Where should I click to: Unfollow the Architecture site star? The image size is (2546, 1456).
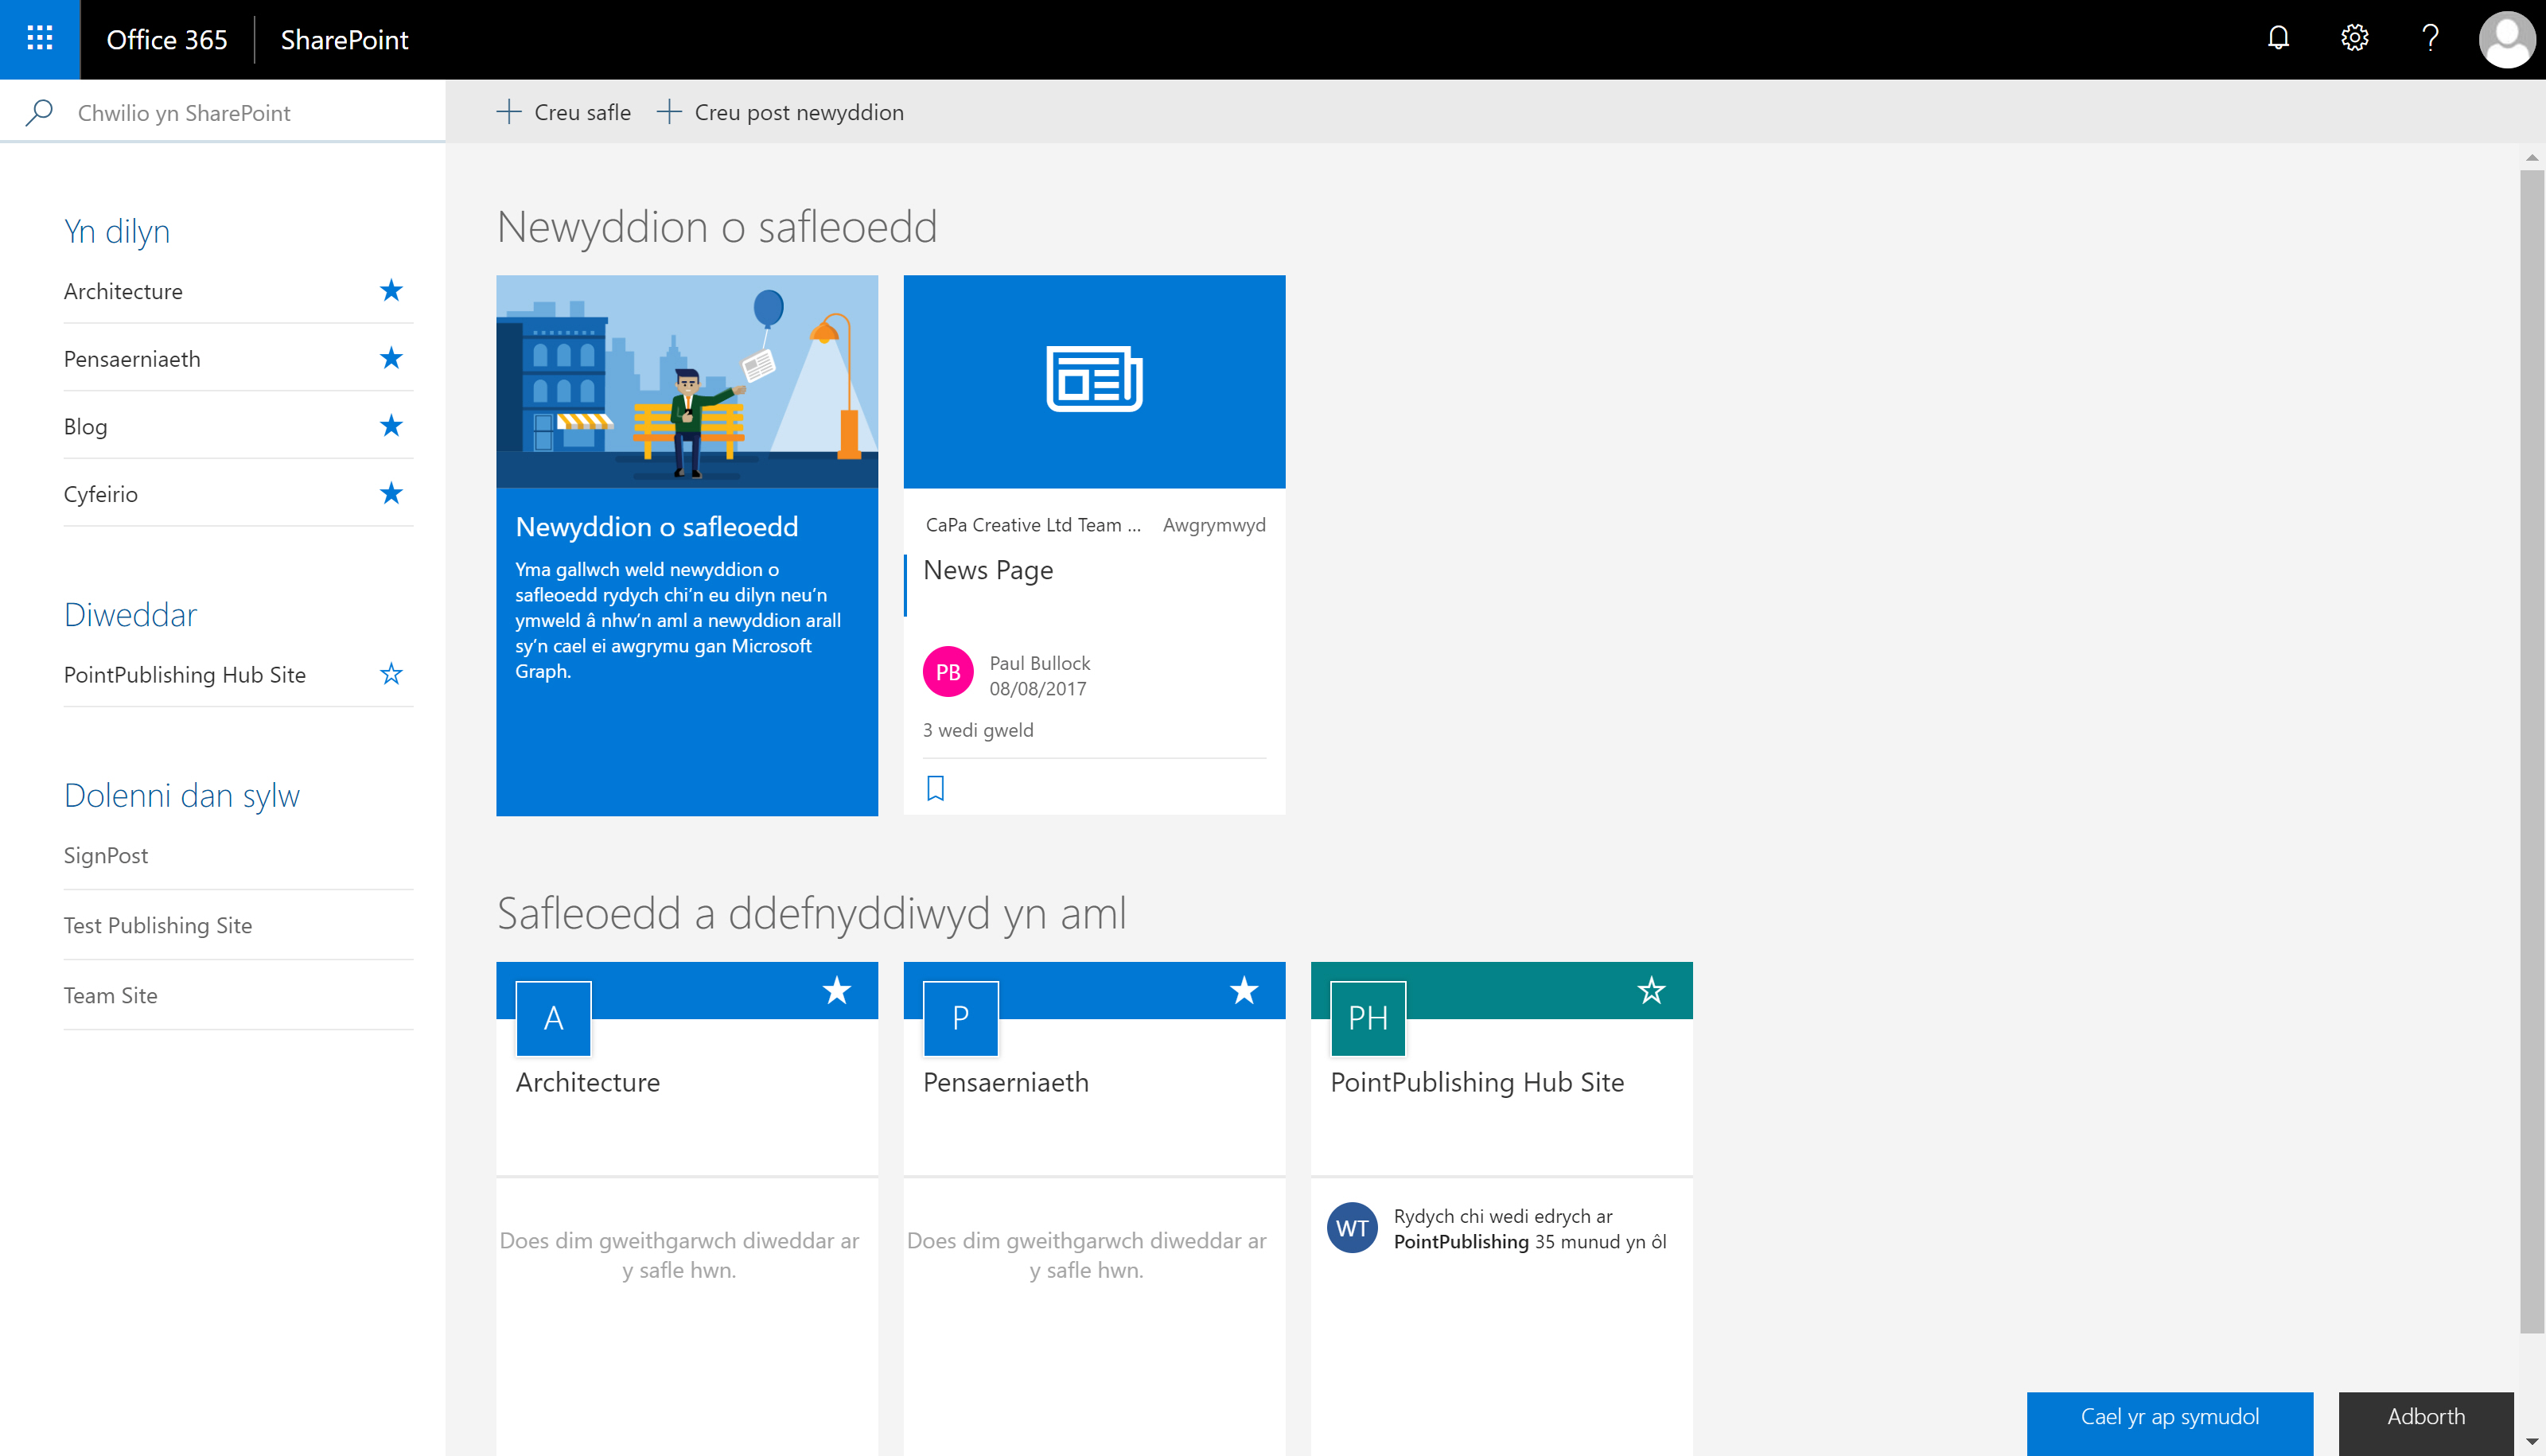coord(391,290)
